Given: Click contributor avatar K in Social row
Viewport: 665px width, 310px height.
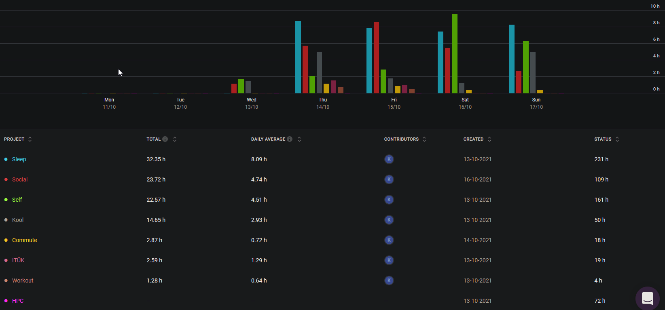Looking at the screenshot, I should (389, 179).
